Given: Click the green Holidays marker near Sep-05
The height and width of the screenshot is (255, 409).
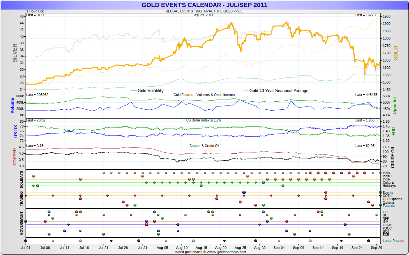Looking at the screenshot, I should (x=283, y=186).
